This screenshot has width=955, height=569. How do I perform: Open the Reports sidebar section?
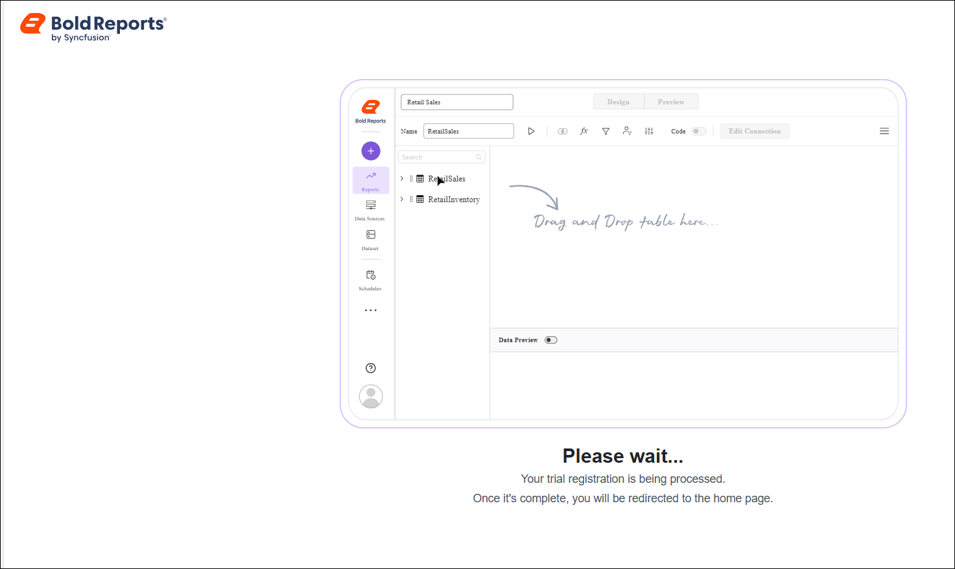pos(371,180)
